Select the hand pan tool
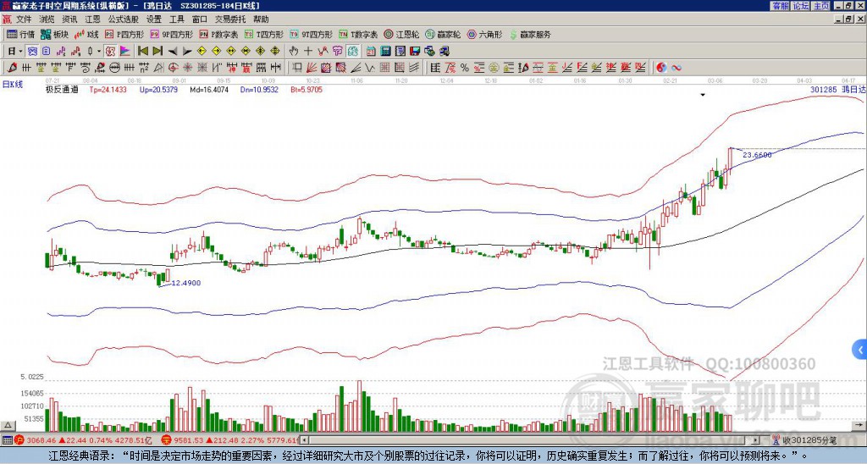The image size is (867, 464). (294, 52)
